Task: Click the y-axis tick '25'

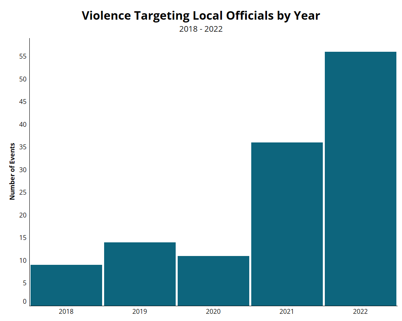Action: click(x=23, y=193)
